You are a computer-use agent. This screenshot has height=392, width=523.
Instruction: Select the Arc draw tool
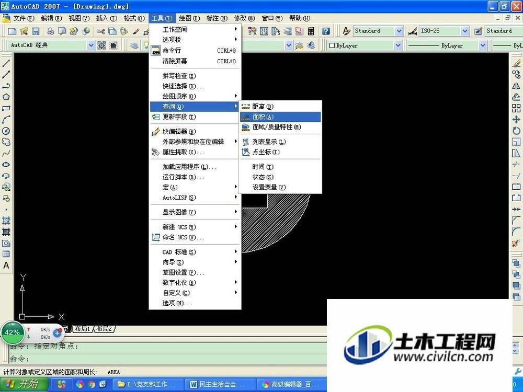pos(6,119)
